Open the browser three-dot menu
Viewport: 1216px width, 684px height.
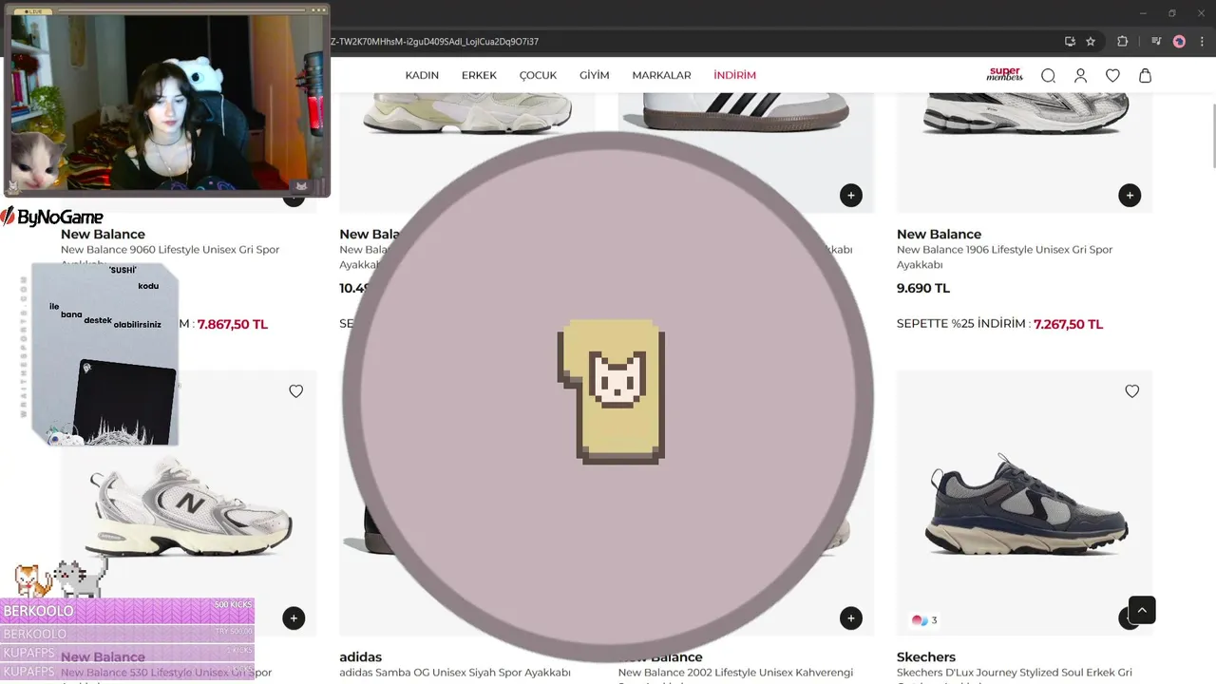pyautogui.click(x=1202, y=42)
